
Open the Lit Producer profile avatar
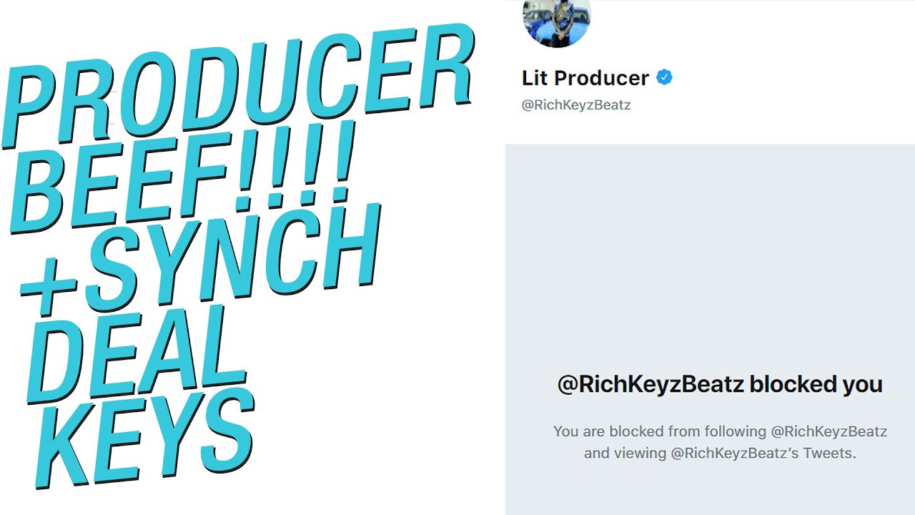click(x=557, y=20)
